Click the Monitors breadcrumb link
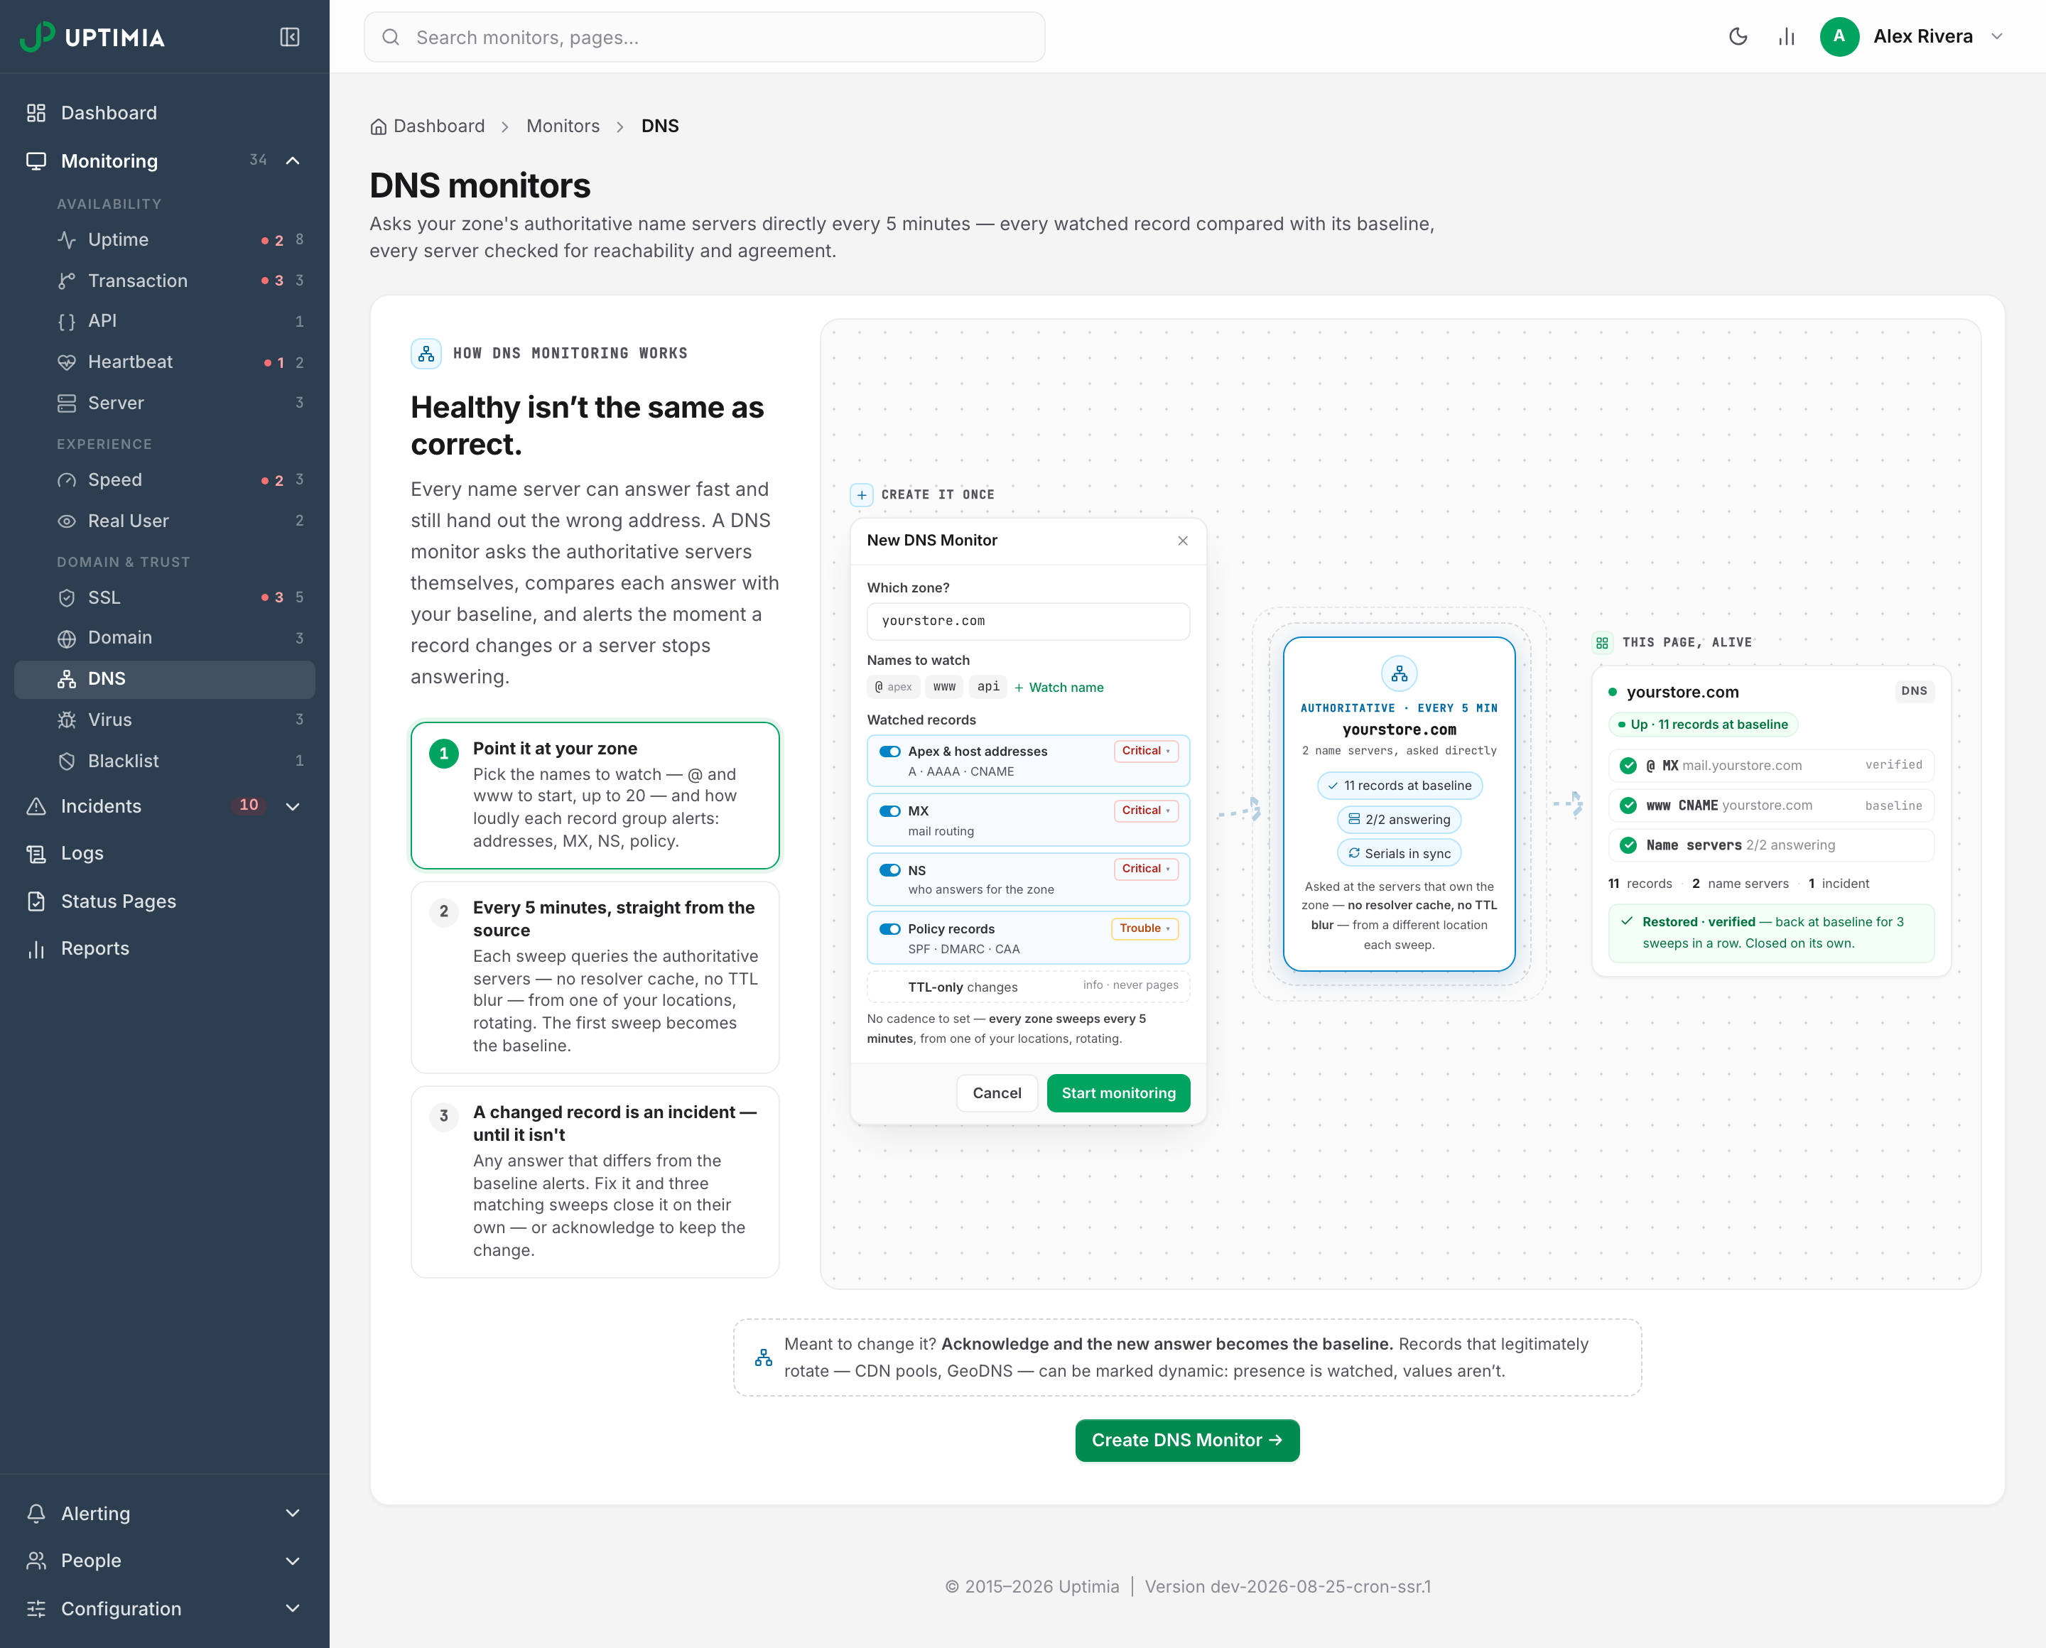2046x1648 pixels. (x=563, y=126)
